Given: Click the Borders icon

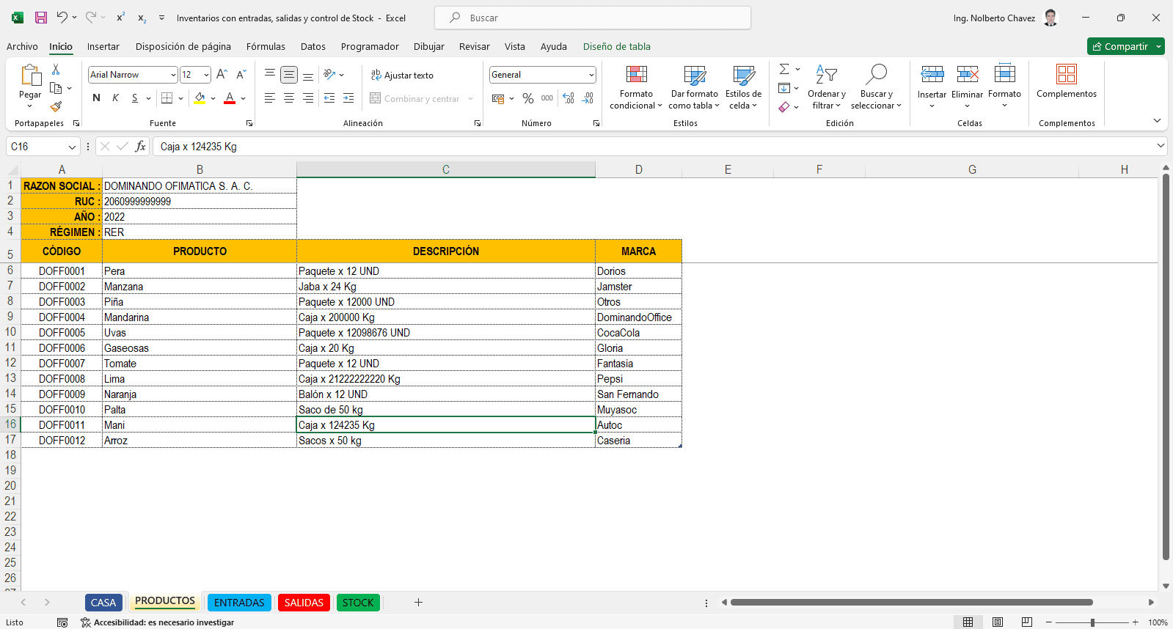Looking at the screenshot, I should point(167,98).
